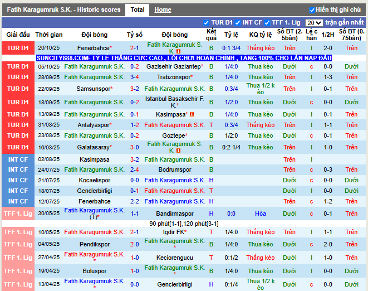Click the TUR D1 league badge for 20/10/25

coord(18,48)
